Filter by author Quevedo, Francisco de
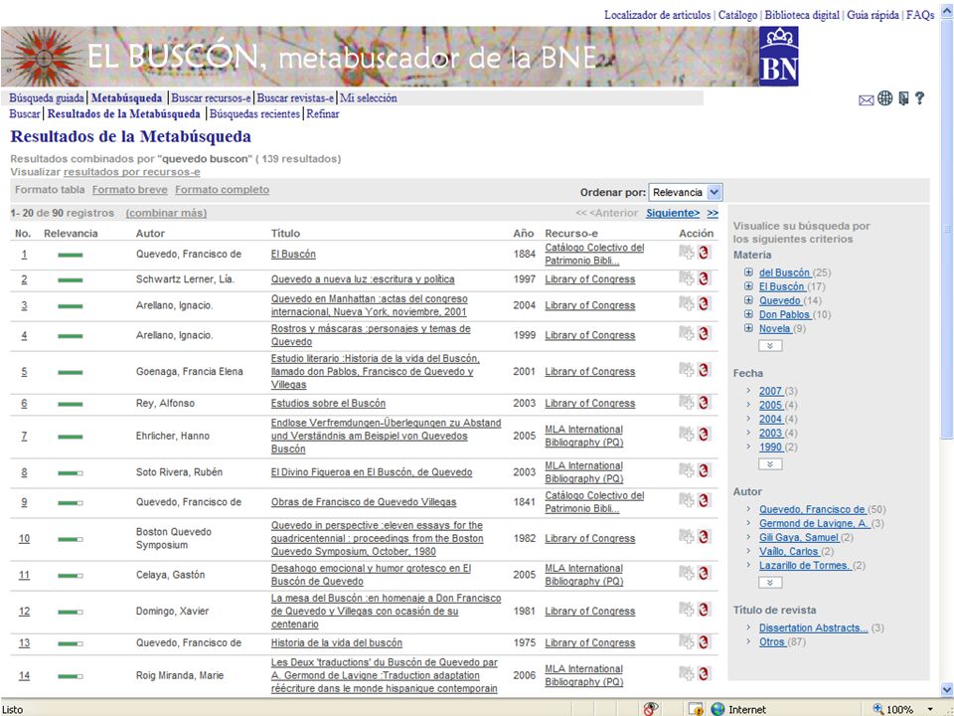 tap(813, 509)
